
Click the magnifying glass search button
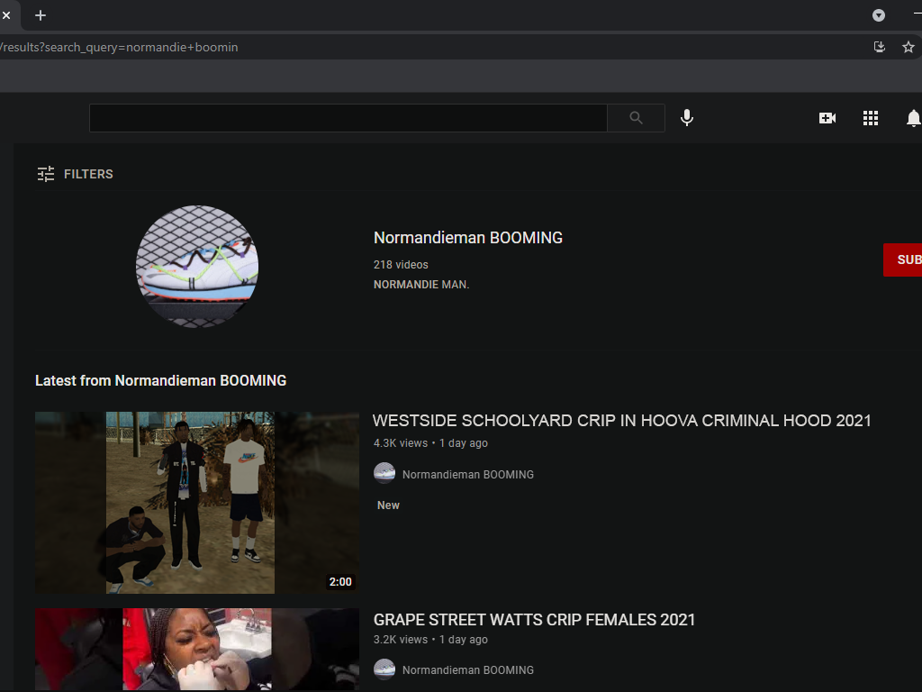coord(636,118)
